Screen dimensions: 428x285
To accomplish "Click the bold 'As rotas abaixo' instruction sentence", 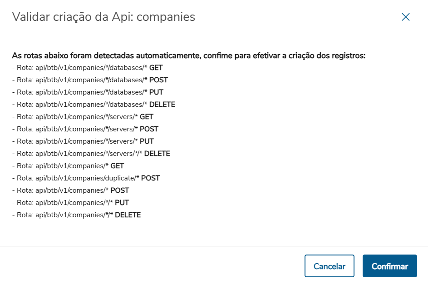I will coord(188,56).
